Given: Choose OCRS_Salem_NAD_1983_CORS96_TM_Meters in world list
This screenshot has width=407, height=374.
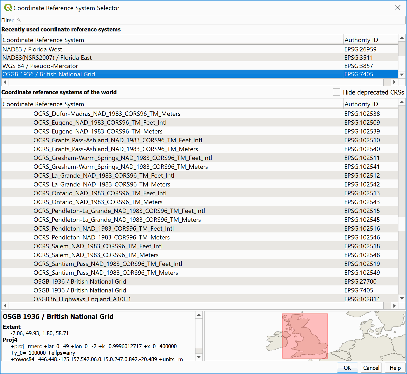Looking at the screenshot, I should tap(96, 255).
